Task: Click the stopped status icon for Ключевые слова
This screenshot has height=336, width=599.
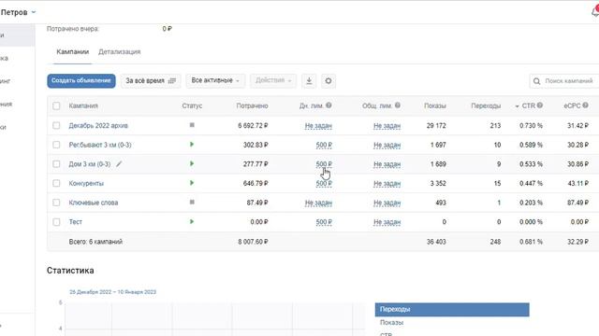Action: click(x=192, y=202)
